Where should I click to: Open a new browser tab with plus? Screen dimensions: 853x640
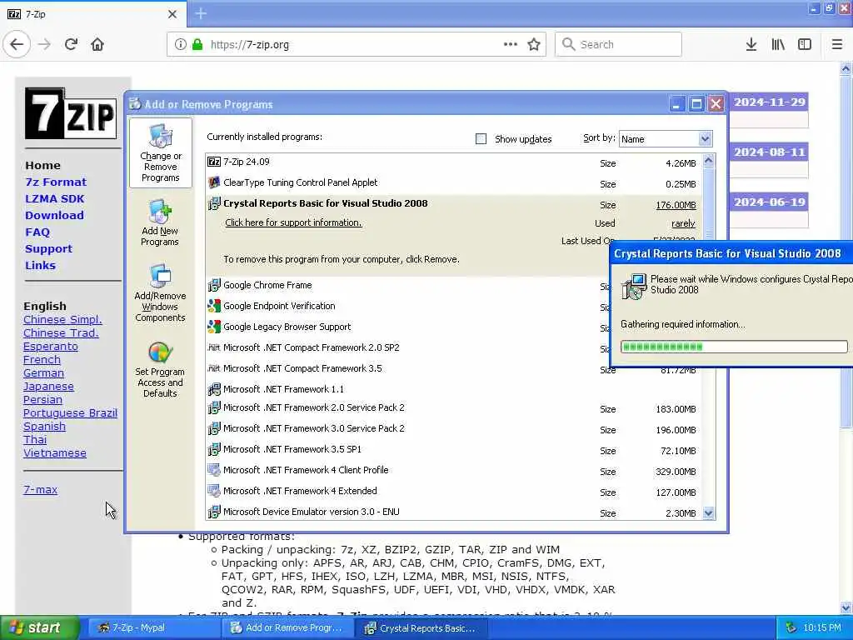point(201,13)
